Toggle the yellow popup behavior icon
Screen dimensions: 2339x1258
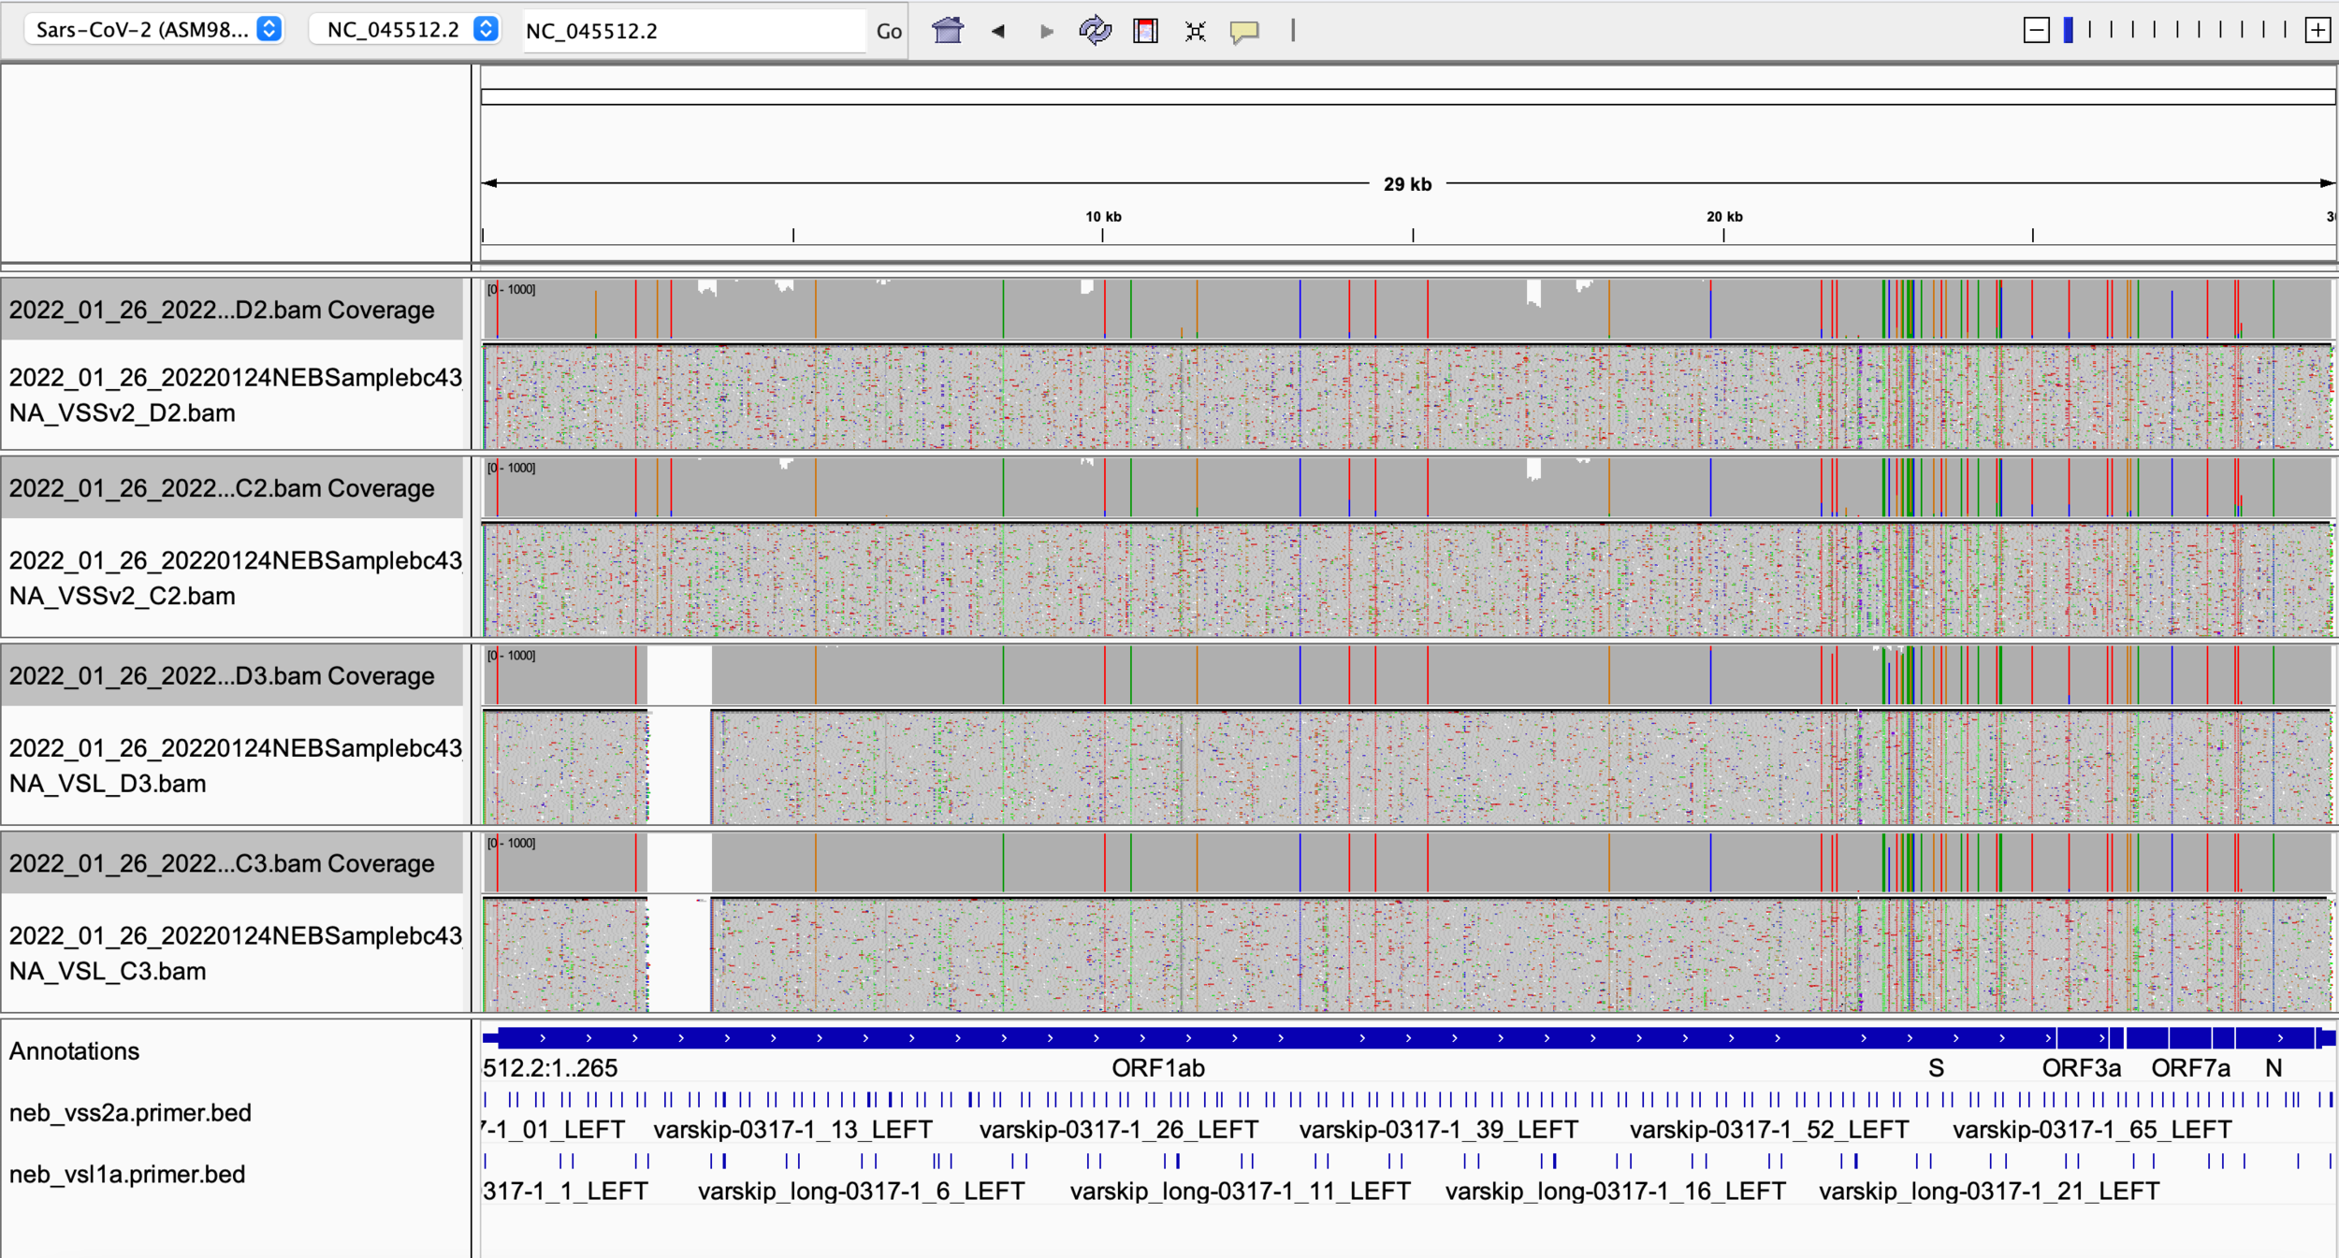click(1244, 31)
